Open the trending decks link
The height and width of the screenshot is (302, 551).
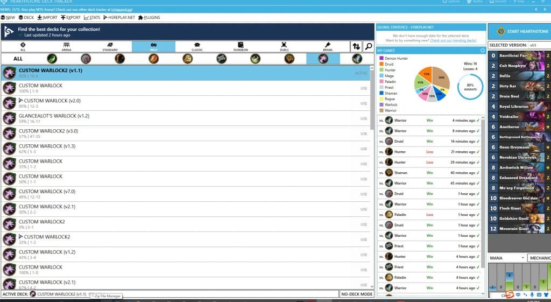click(x=453, y=40)
